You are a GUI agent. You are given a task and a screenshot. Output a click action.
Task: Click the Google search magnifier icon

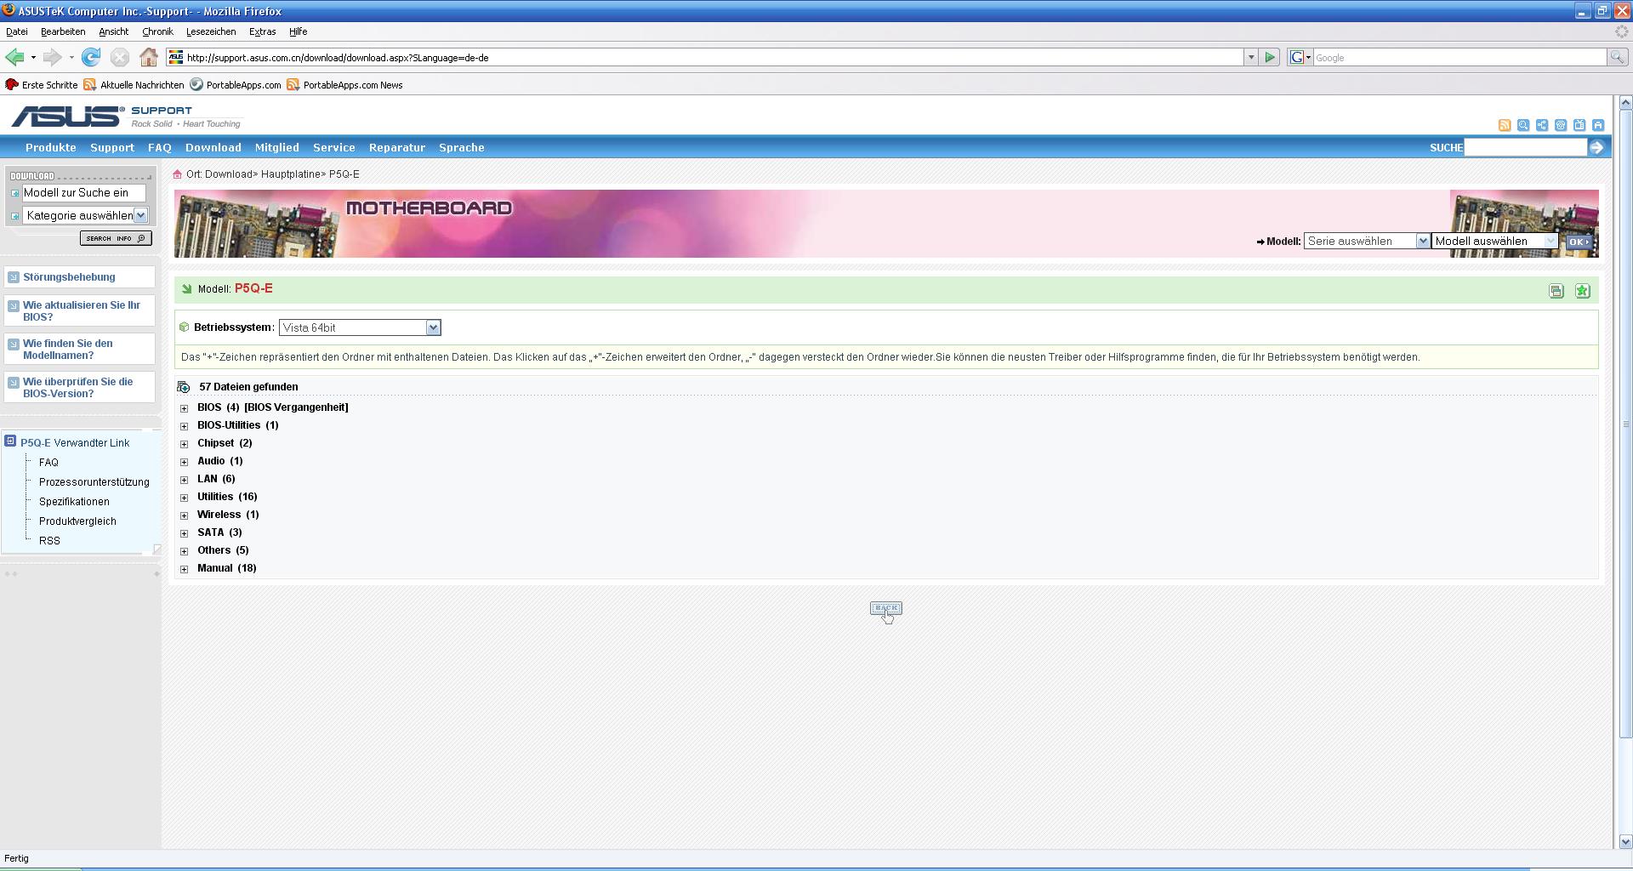[1617, 57]
